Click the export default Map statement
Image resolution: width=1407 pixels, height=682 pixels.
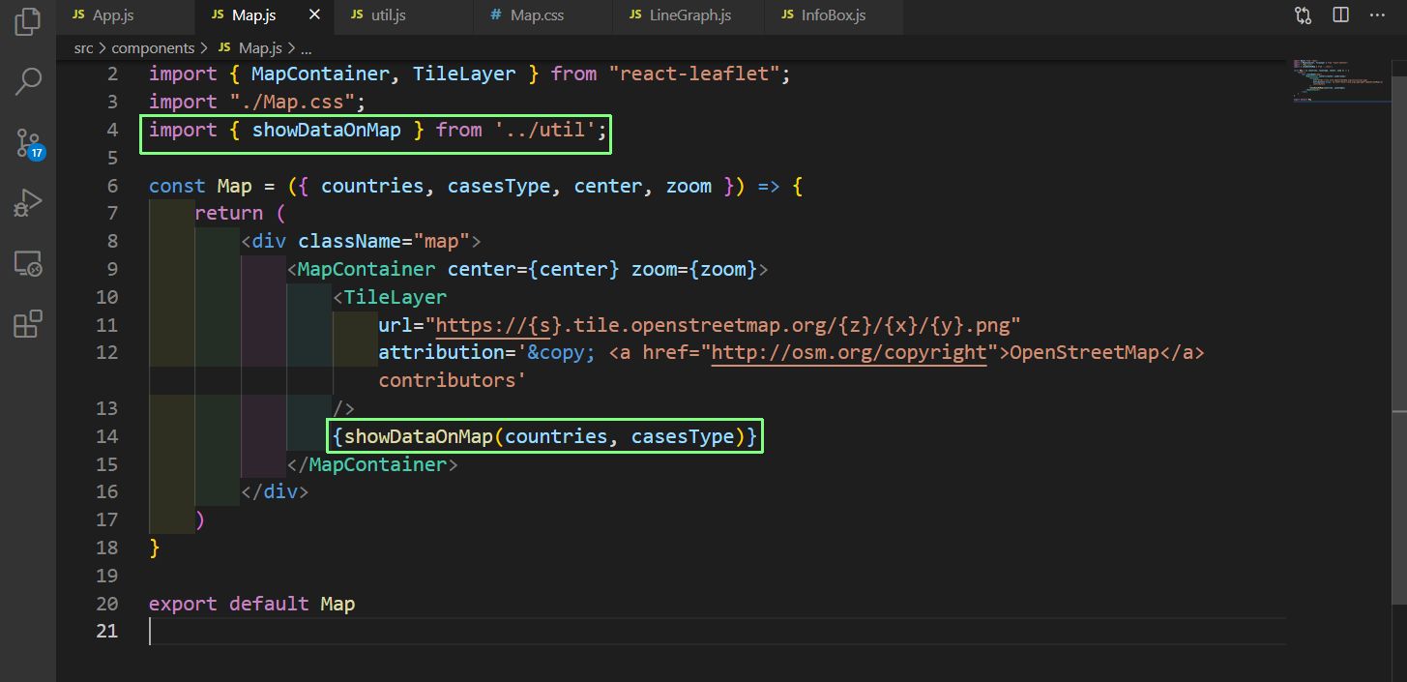251,604
